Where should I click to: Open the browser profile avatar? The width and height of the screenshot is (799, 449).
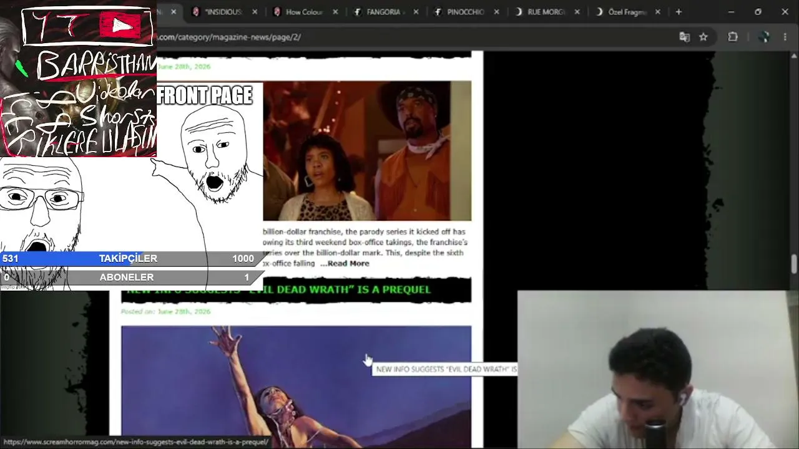763,37
